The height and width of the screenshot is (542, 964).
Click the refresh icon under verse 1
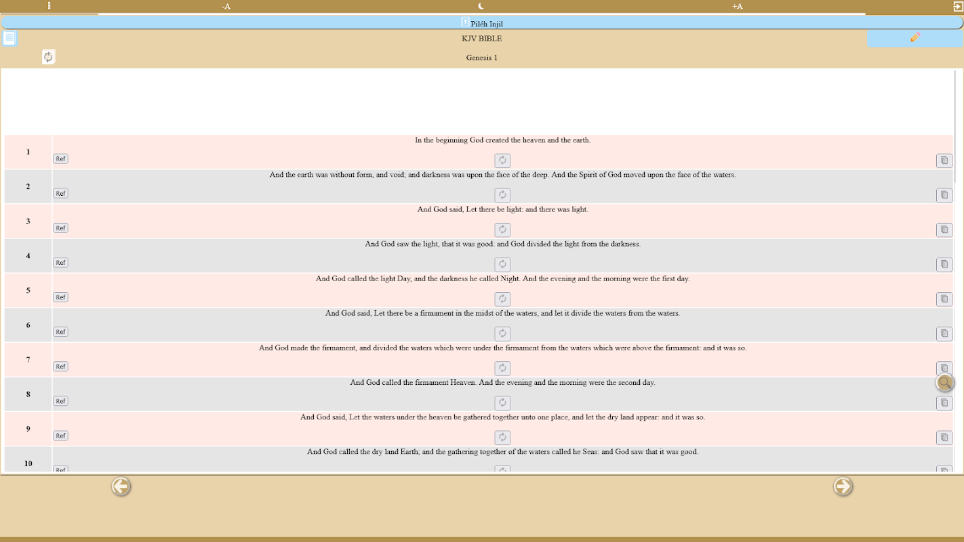click(x=502, y=161)
